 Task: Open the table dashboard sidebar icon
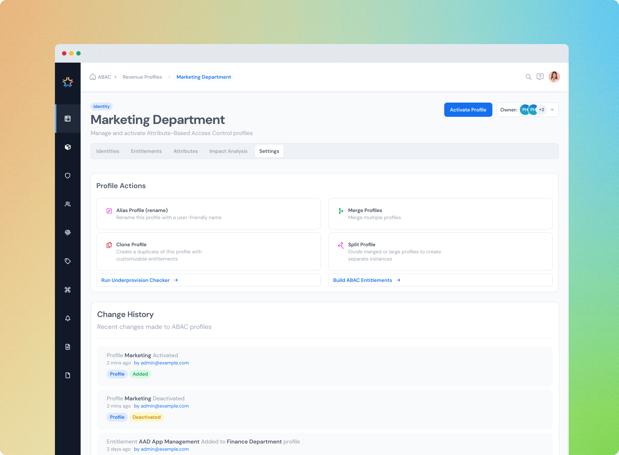(x=68, y=119)
